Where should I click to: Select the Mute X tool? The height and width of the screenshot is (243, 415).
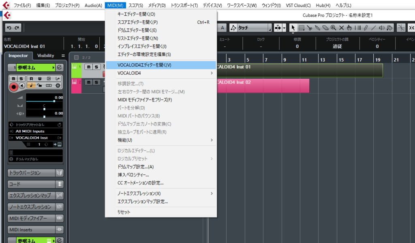pos(341,28)
